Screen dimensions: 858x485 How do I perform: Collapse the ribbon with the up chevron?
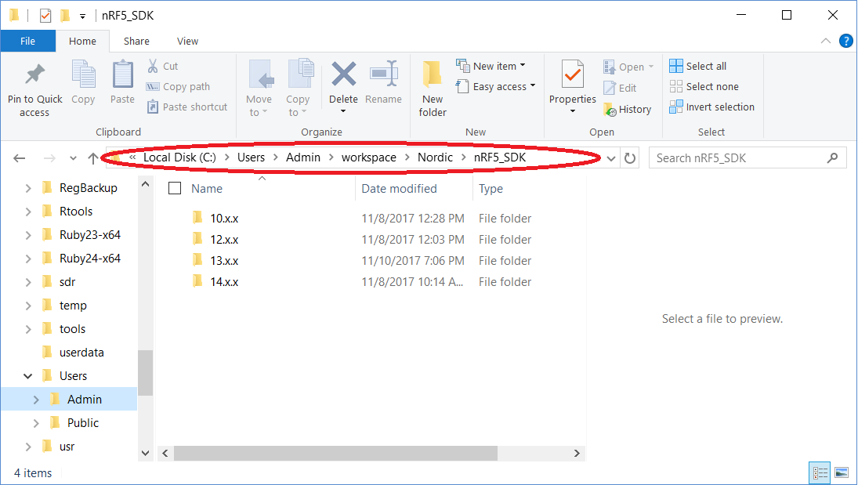(x=826, y=41)
